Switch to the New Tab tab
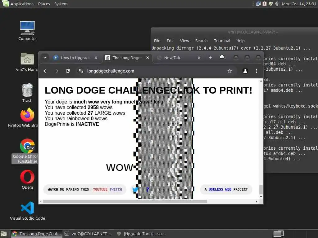 point(179,58)
